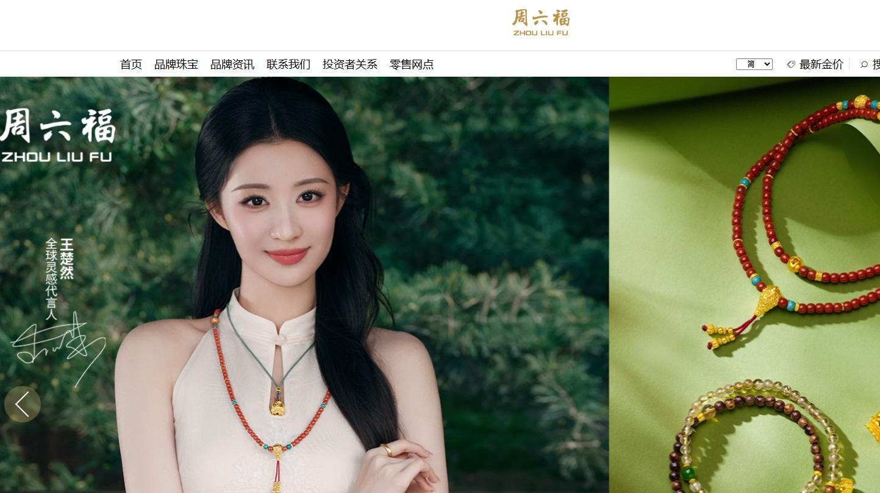Image resolution: width=880 pixels, height=493 pixels.
Task: Open 投资者关系 menu item
Action: [x=350, y=65]
